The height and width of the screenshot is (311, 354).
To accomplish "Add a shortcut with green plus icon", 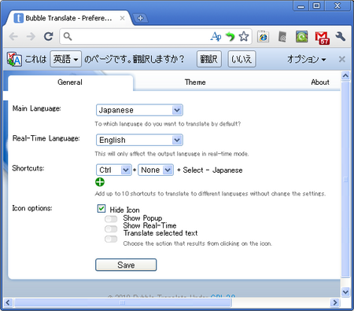I will point(100,182).
